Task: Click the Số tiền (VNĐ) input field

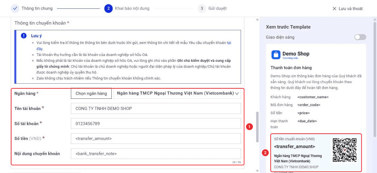Action: (156, 138)
